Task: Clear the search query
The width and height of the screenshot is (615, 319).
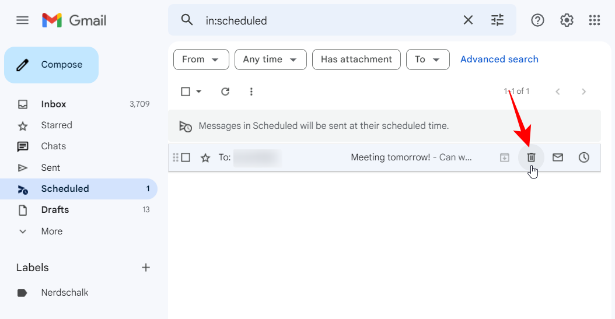Action: click(468, 20)
